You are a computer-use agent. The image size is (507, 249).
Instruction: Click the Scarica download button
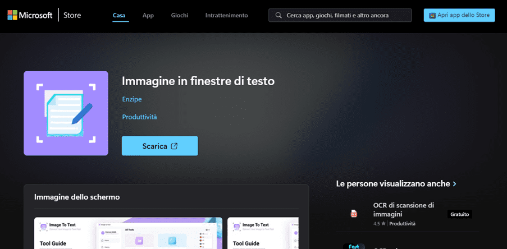click(x=159, y=146)
